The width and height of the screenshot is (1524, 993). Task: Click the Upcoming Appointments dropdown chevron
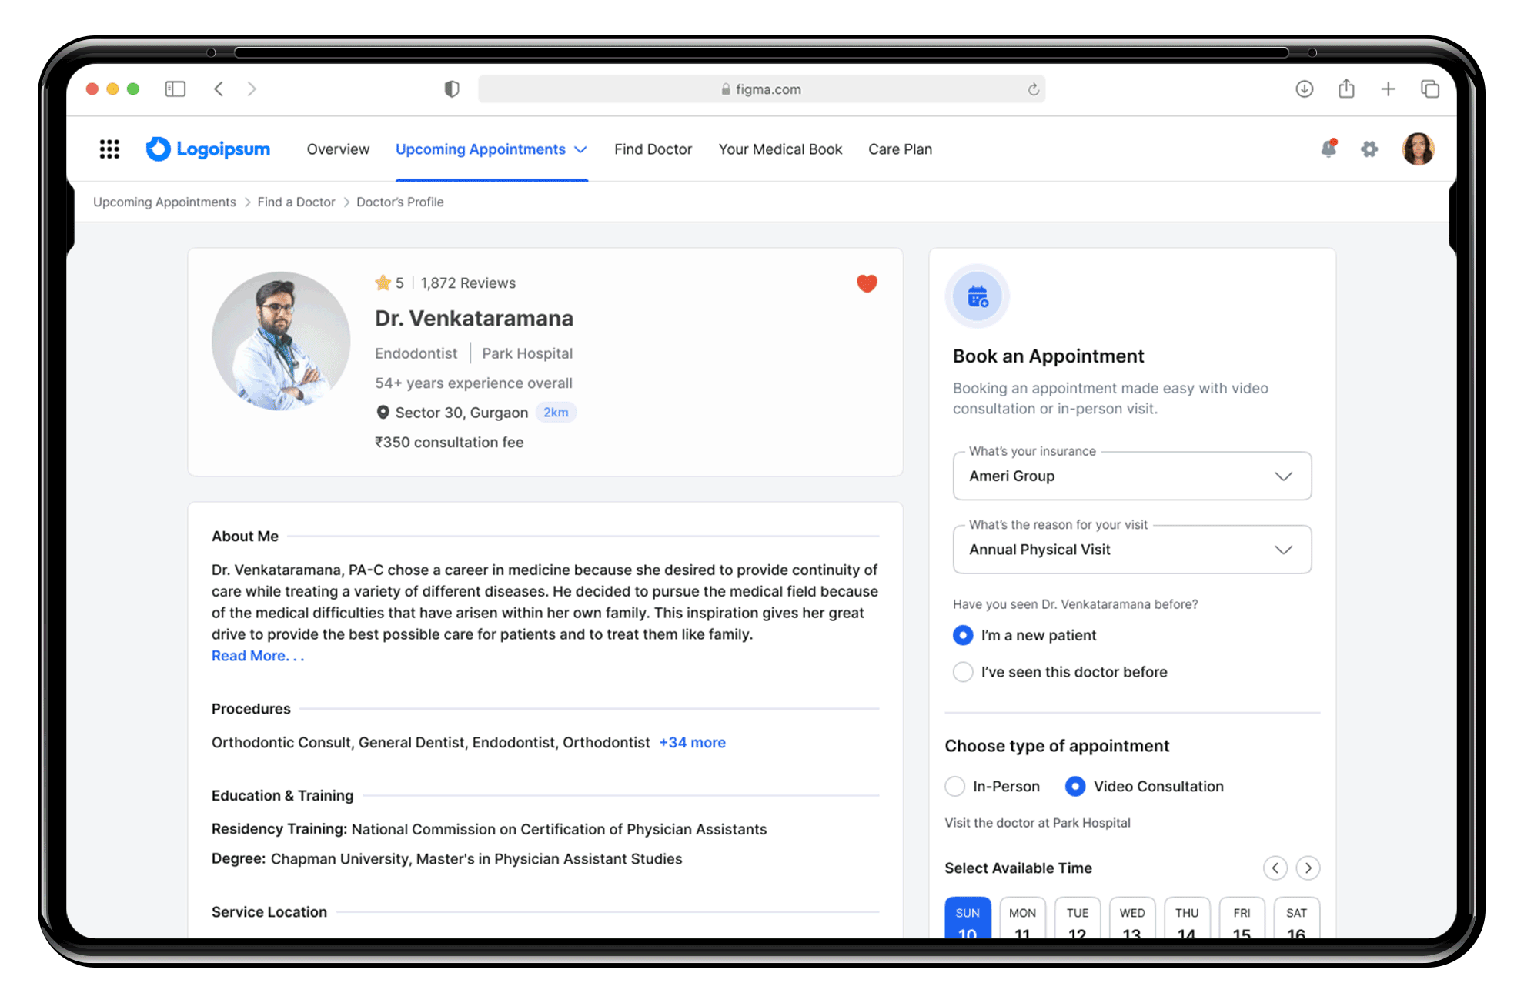583,150
